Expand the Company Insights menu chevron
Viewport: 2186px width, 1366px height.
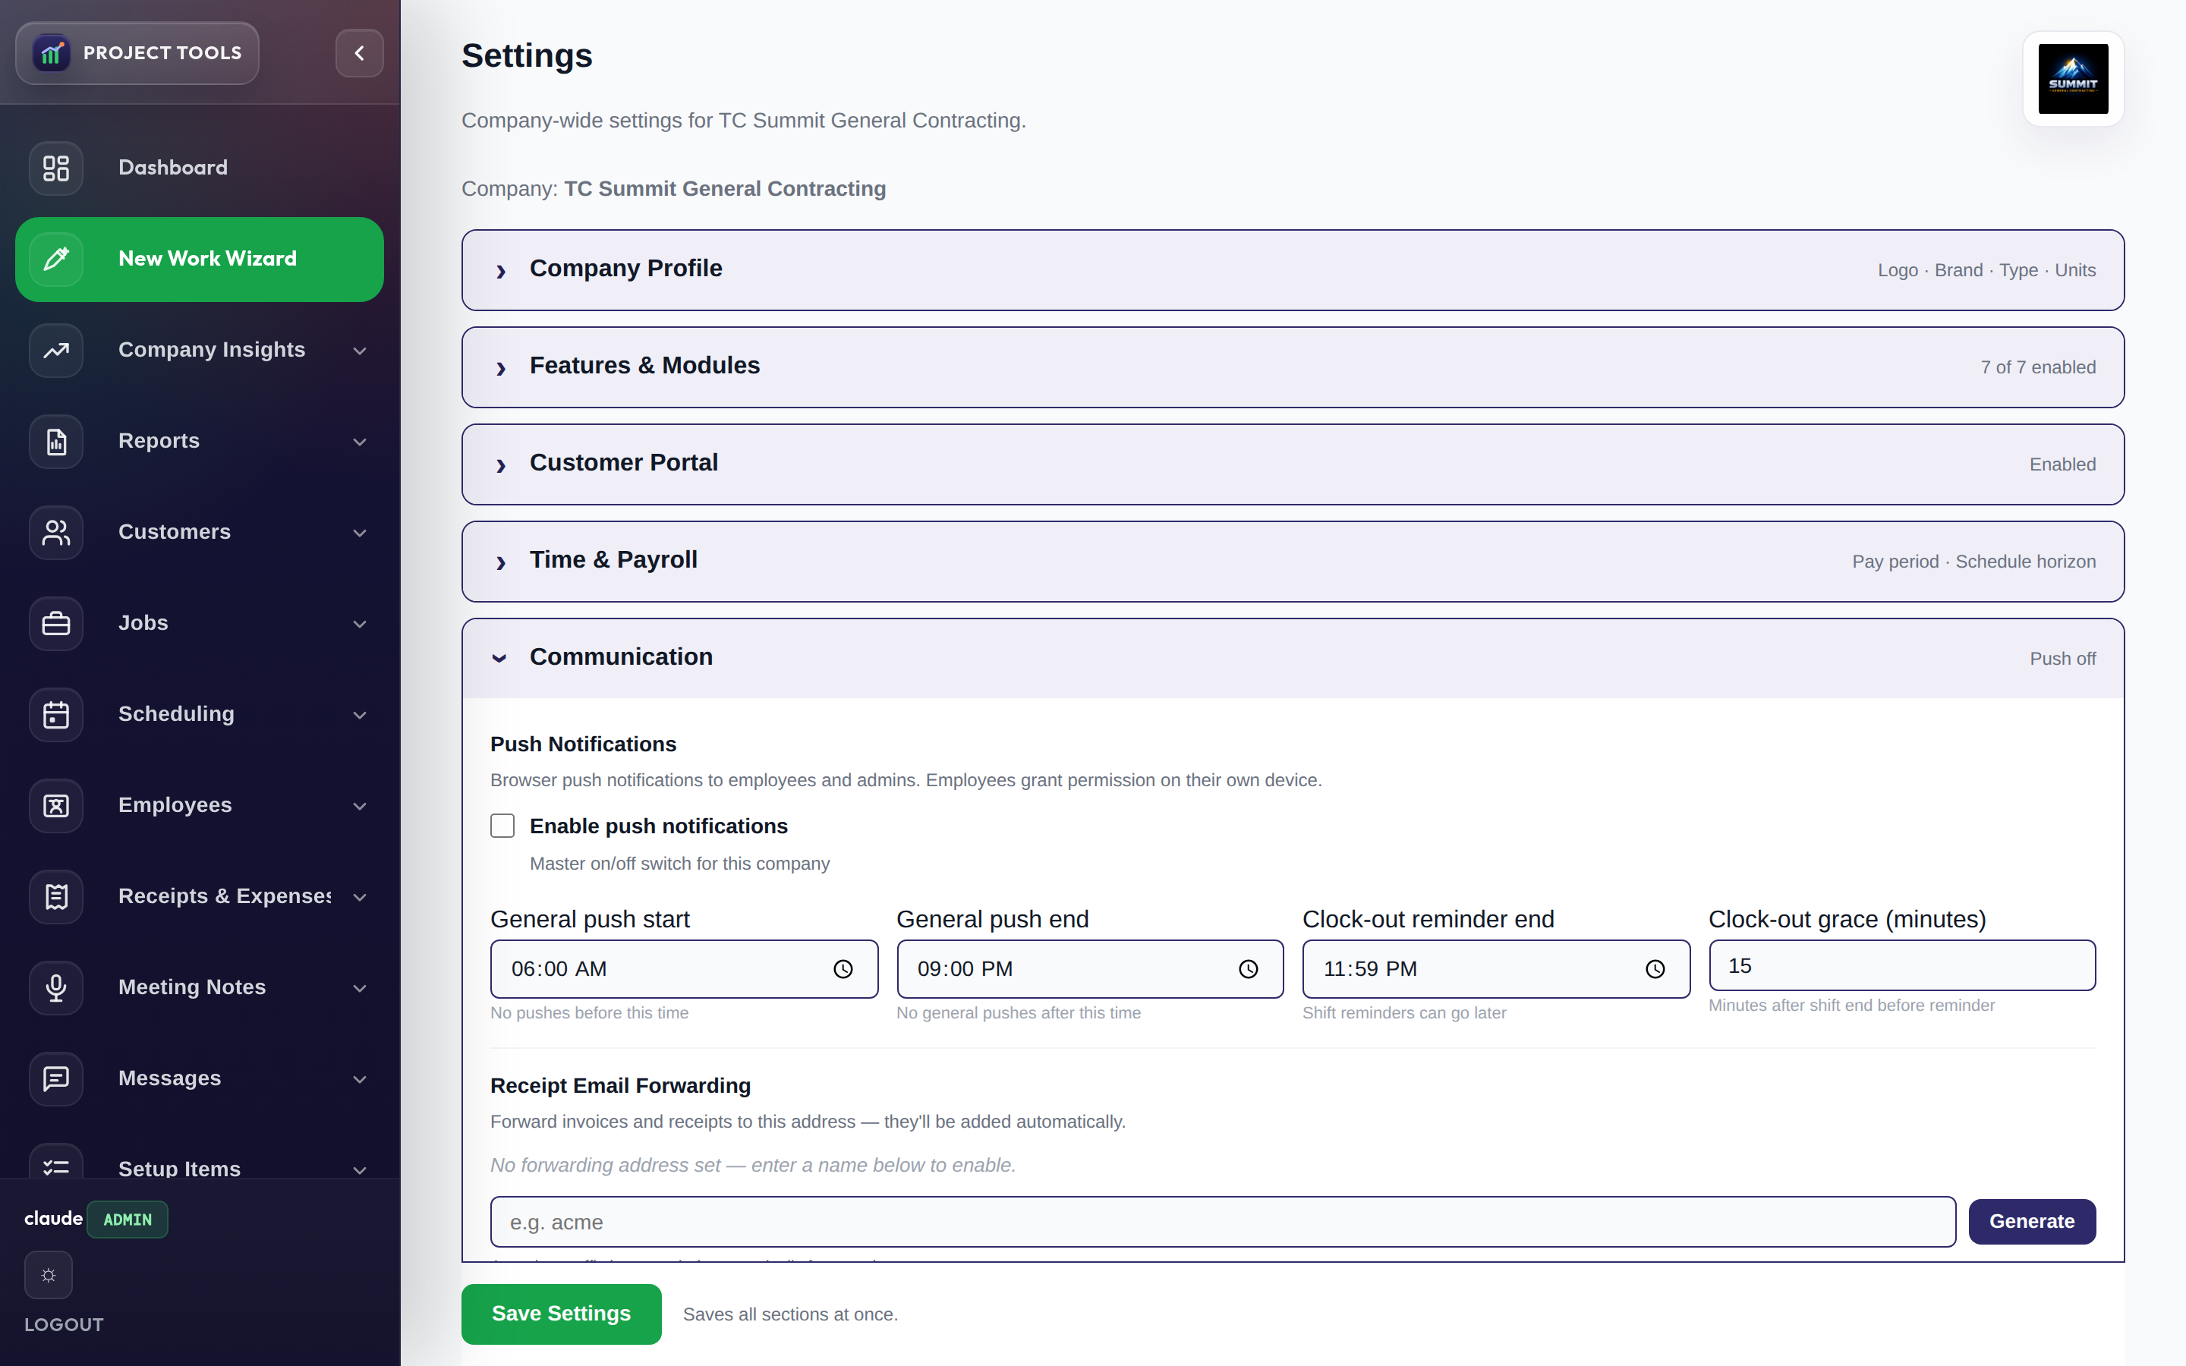360,351
